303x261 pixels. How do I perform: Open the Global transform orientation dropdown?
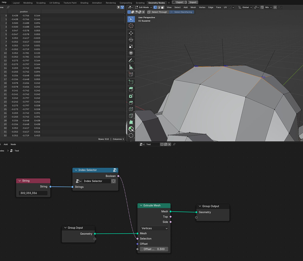click(x=245, y=7)
